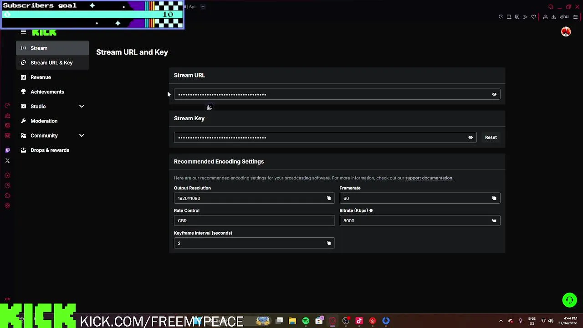Open the Achievements page
583x328 pixels.
click(x=52, y=92)
